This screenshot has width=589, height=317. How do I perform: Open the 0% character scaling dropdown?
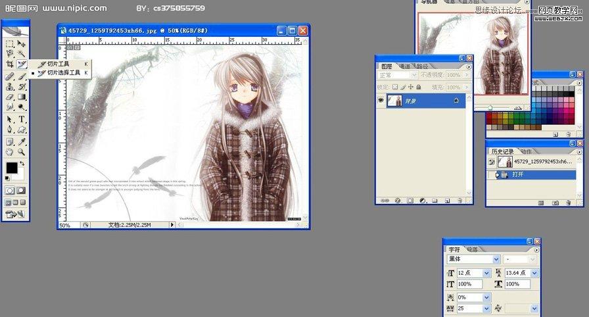(x=487, y=297)
